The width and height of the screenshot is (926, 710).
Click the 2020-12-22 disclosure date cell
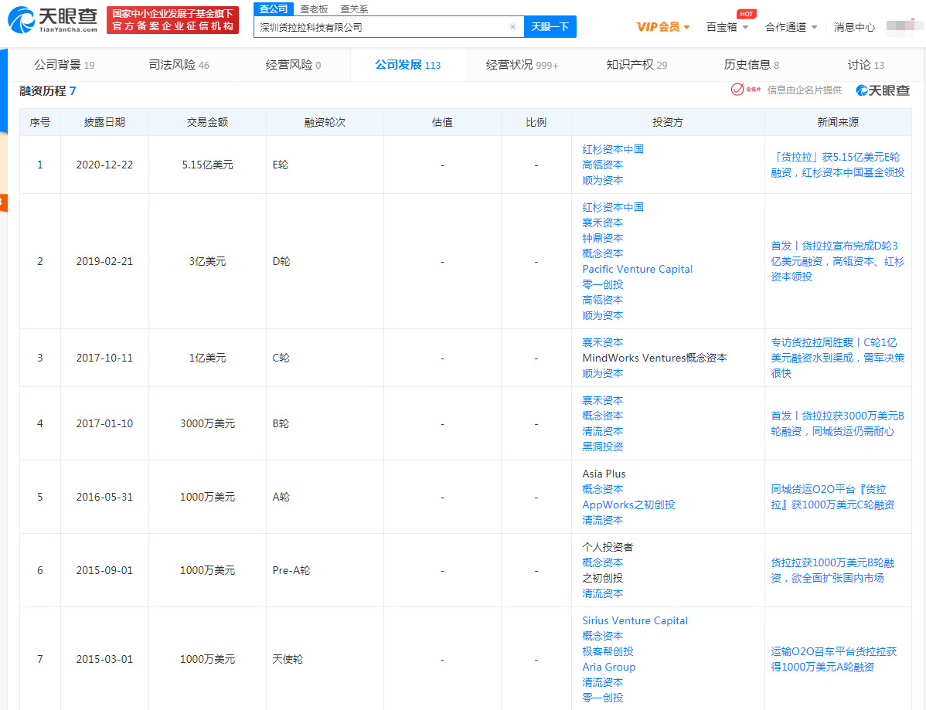104,165
